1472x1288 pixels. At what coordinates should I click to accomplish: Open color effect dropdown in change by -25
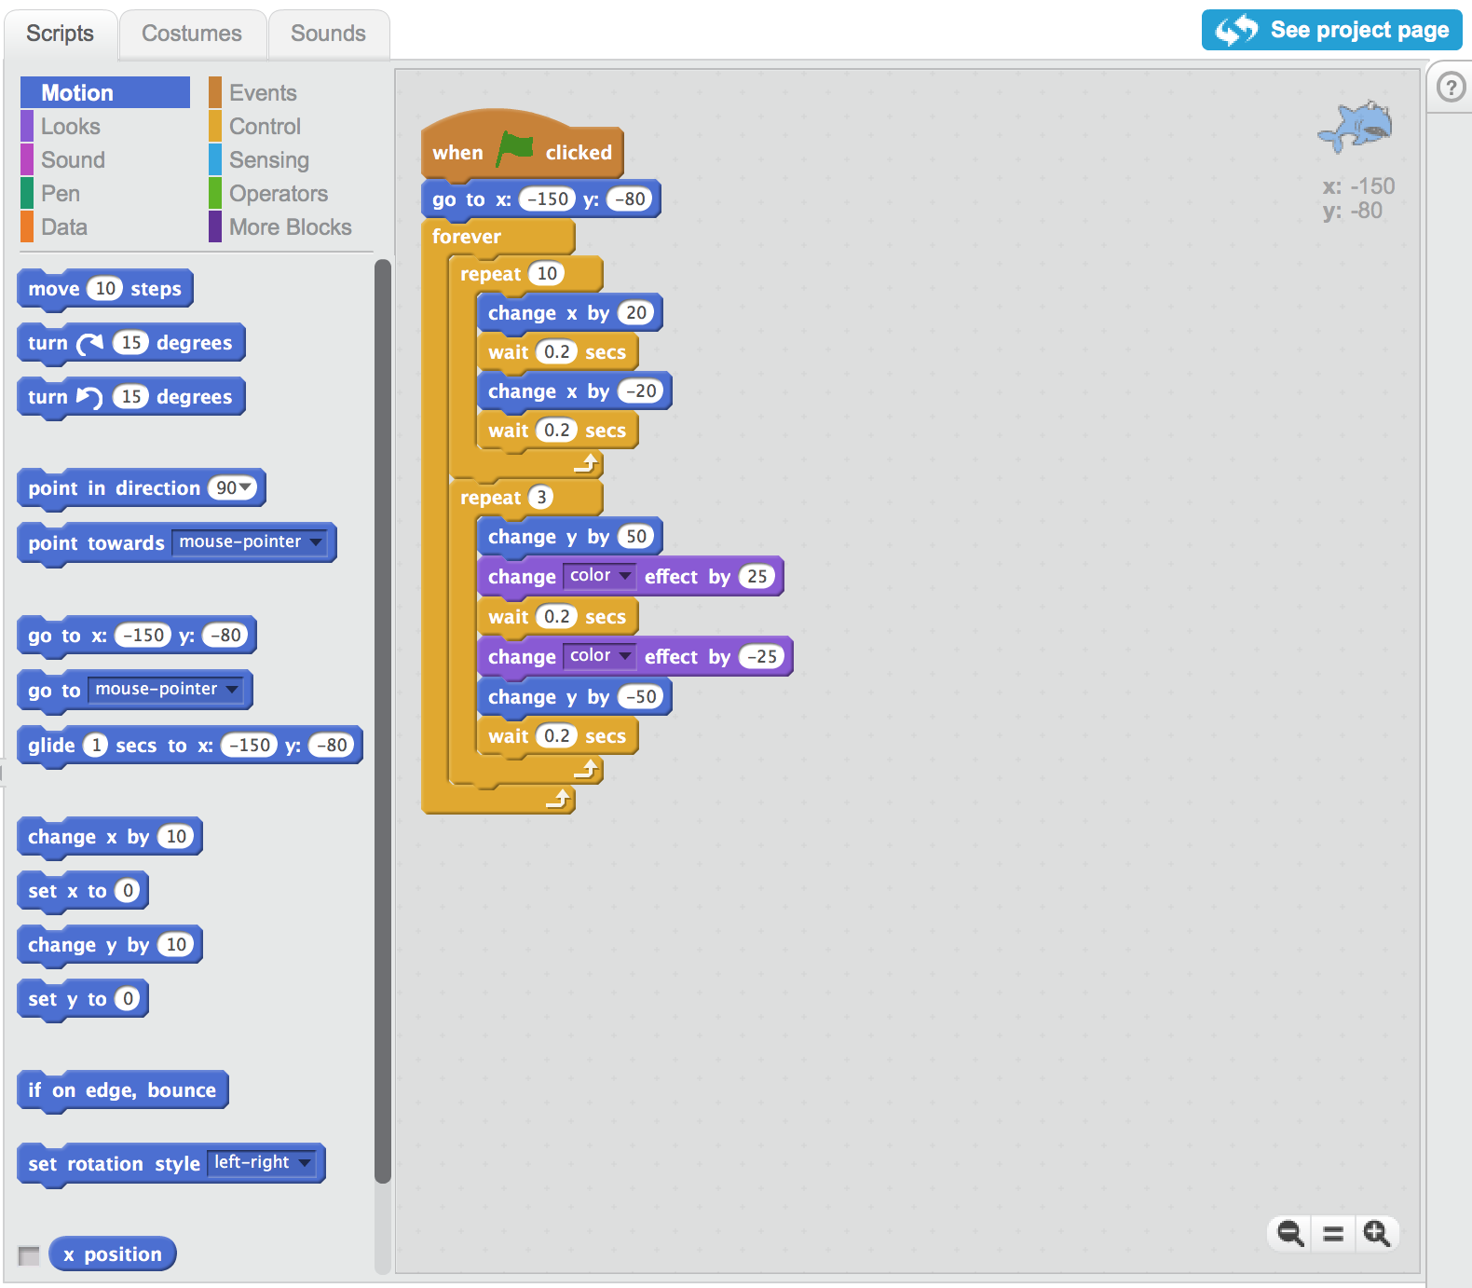pos(598,656)
